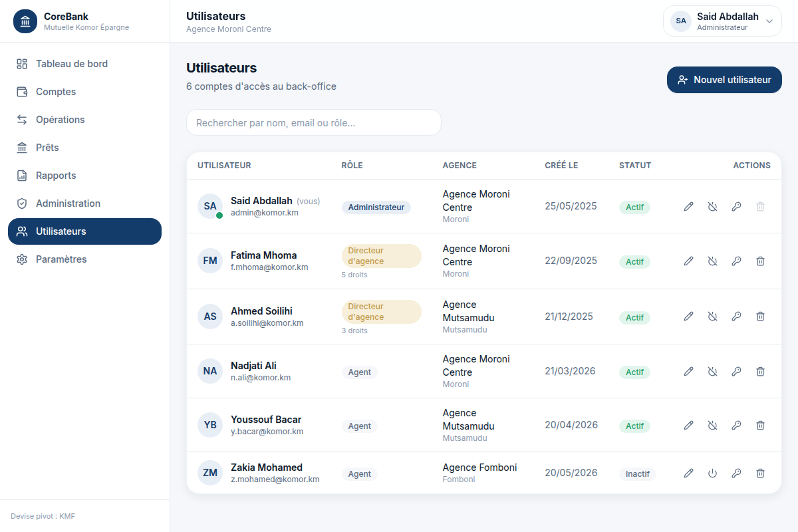Click Ahmed Soilihi's Directeur d'agence role badge
The height and width of the screenshot is (532, 798).
(x=381, y=312)
